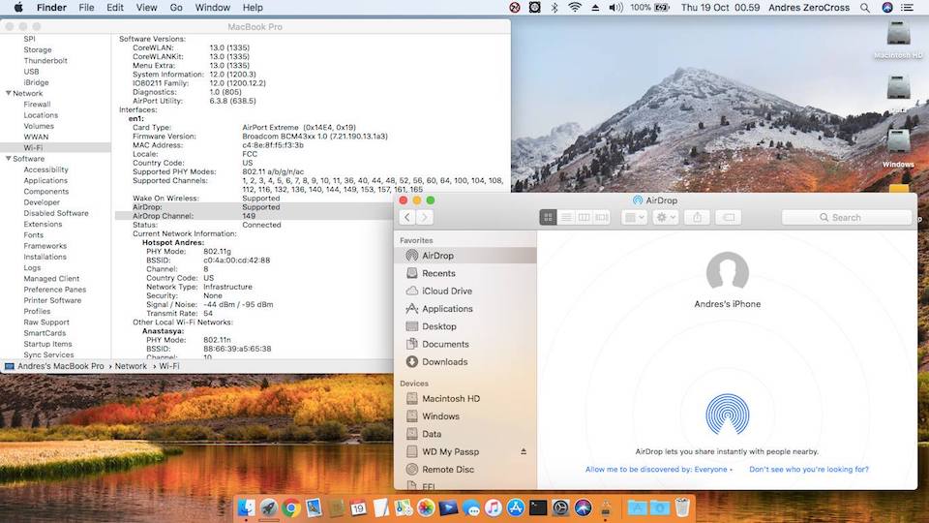929x523 pixels.
Task: Switch Finder to column view
Action: click(584, 218)
